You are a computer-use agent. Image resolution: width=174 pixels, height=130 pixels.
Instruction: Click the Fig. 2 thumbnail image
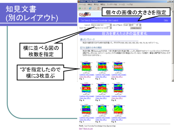(102, 67)
